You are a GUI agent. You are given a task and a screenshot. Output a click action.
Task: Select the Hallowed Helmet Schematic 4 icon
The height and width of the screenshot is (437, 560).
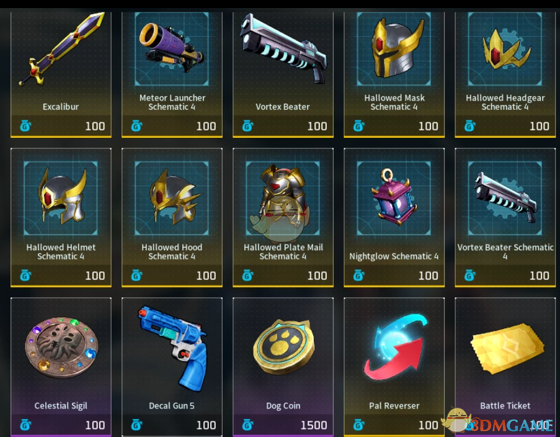(63, 196)
